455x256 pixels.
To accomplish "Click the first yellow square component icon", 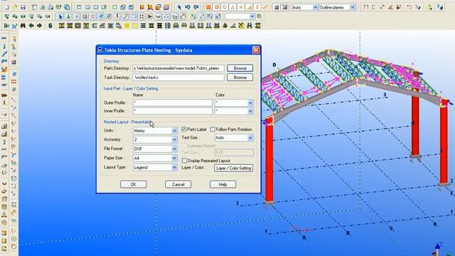I will [127, 26].
